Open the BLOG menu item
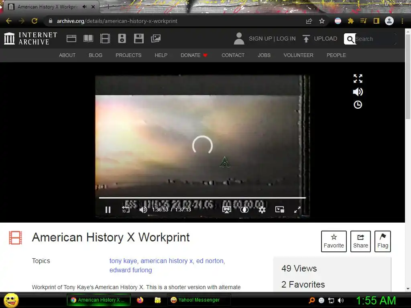This screenshot has width=411, height=308. pyautogui.click(x=96, y=55)
